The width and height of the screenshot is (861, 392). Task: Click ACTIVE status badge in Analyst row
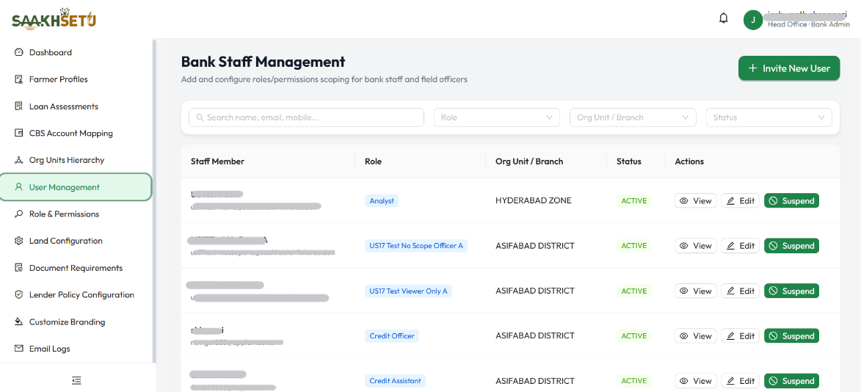[633, 200]
